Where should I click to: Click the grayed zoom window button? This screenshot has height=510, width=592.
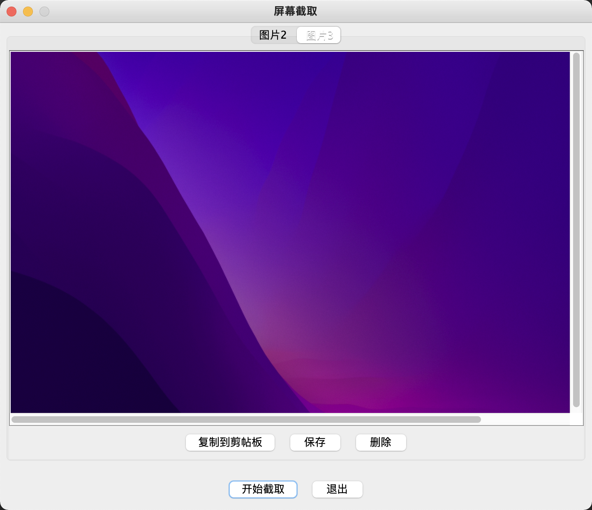point(44,12)
